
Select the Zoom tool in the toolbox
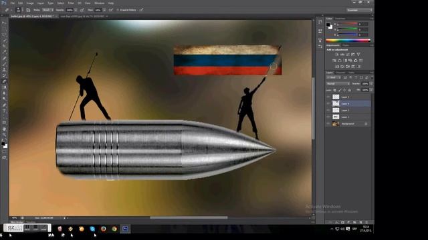click(x=4, y=135)
